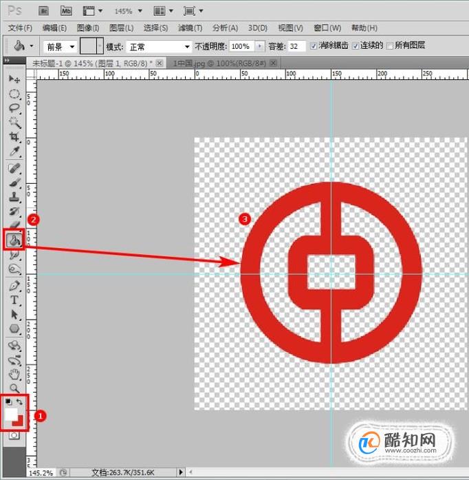Select the Eyedropper tool
Screen dimensions: 469x480
(14, 151)
